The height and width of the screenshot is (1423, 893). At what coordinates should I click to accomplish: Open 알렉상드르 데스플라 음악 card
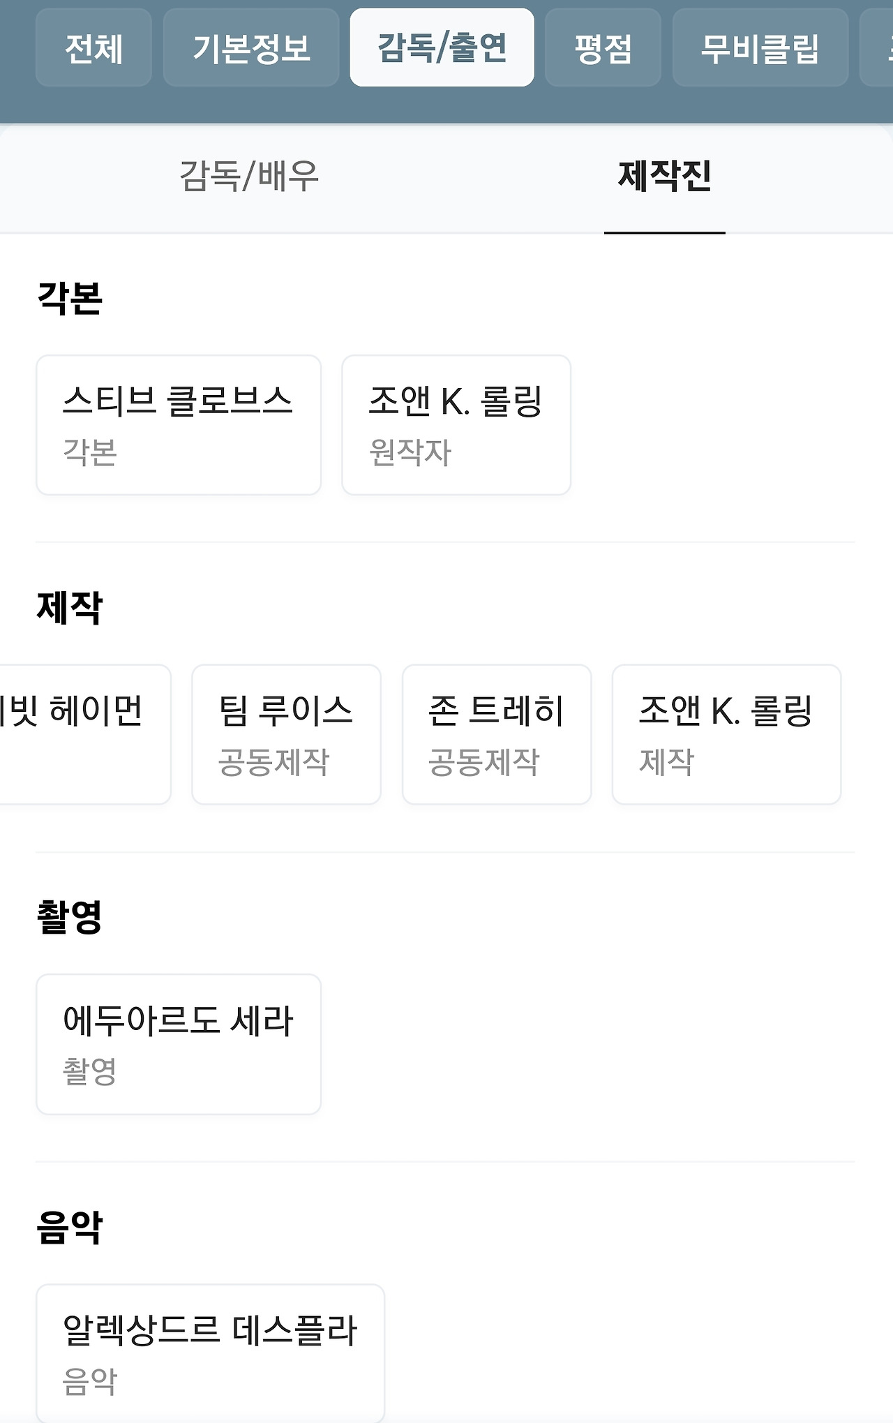pos(210,1353)
